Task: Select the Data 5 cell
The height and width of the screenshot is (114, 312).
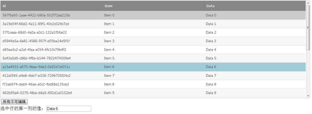Action: point(255,58)
